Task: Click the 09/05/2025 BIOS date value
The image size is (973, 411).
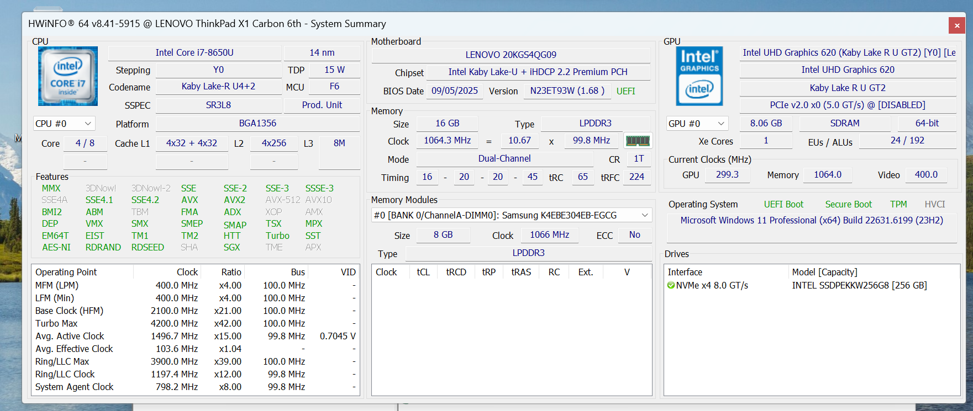Action: (455, 91)
